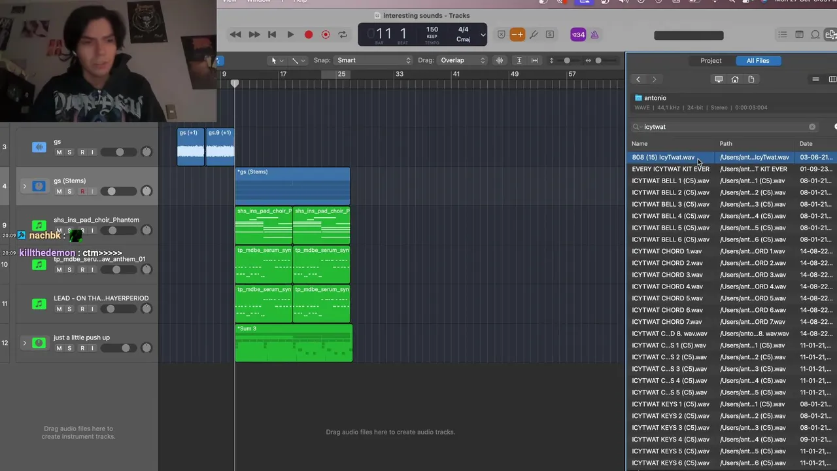
Task: Adjust gs (Stems) track volume slider
Action: [118, 192]
